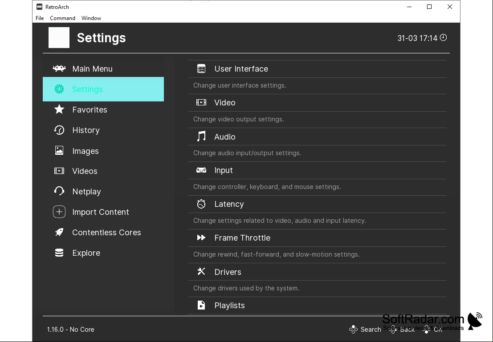Image resolution: width=493 pixels, height=342 pixels.
Task: Open User Interface settings
Action: pos(317,69)
